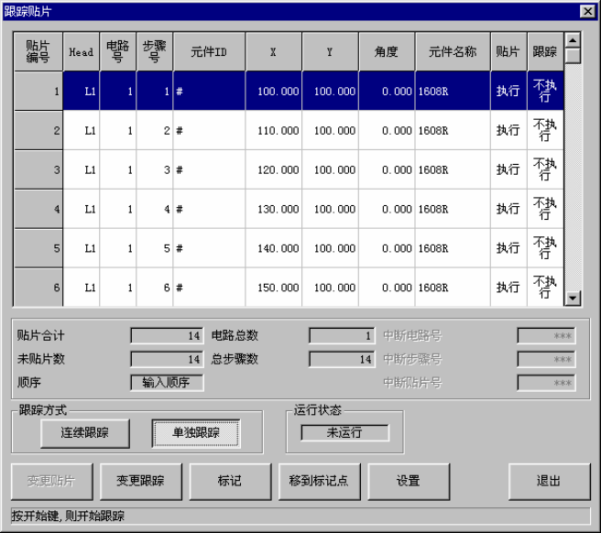601x533 pixels.
Task: Click the 执行 mount cell in row 5
Action: 508,248
